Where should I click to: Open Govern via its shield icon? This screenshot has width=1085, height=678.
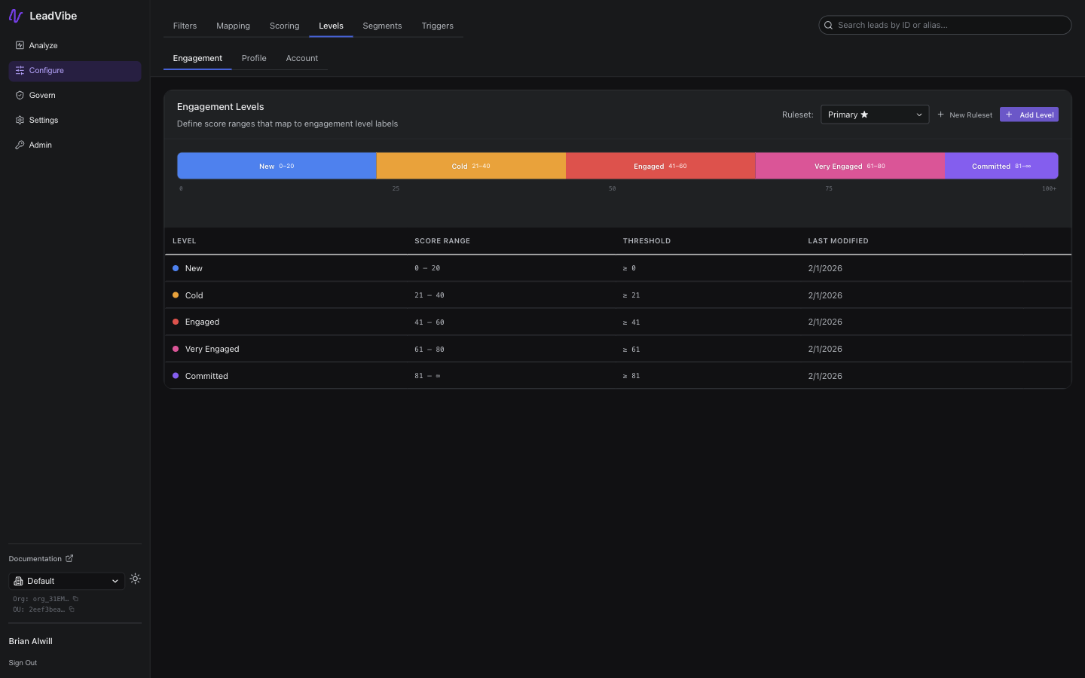point(20,95)
